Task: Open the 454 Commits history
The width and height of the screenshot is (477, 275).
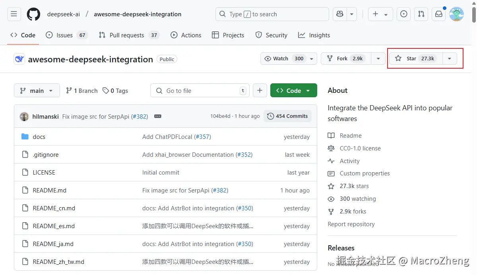Action: click(287, 116)
